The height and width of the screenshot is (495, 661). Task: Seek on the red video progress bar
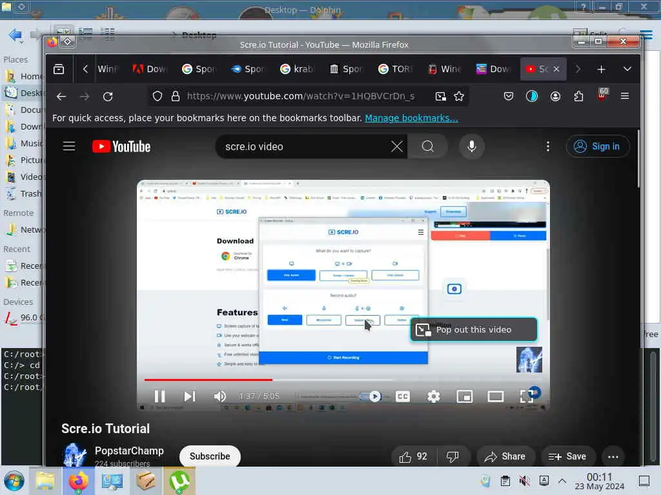pos(343,380)
